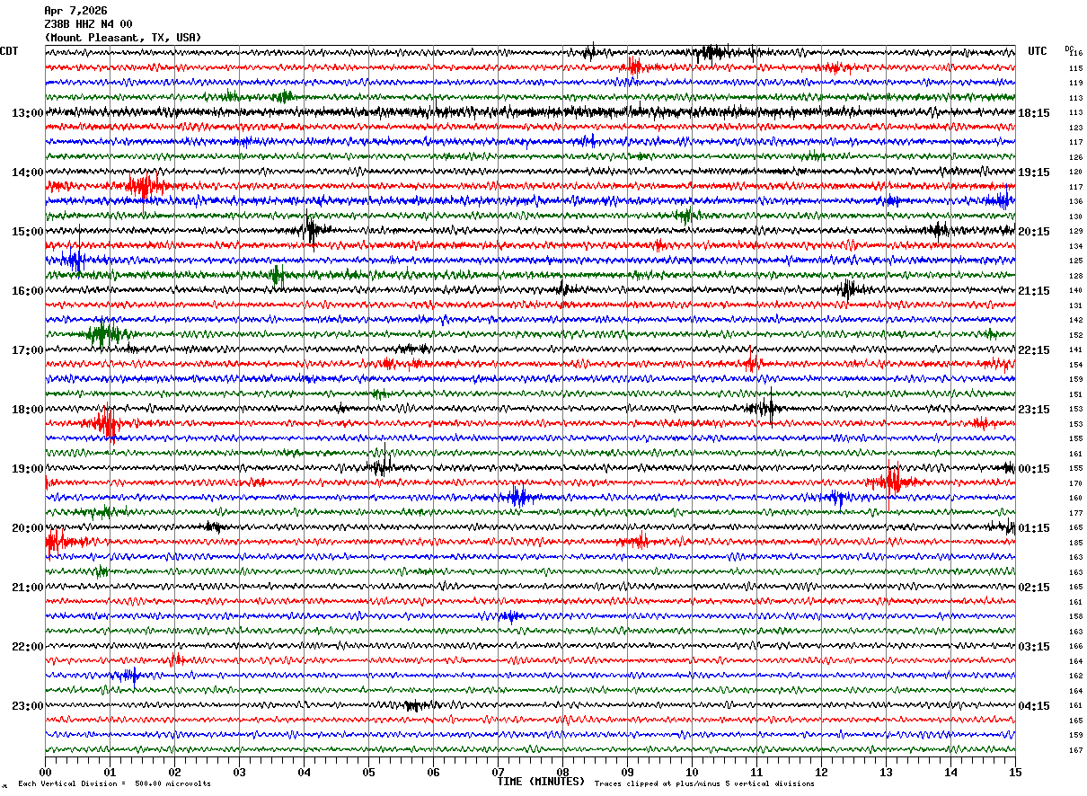Click the DC offset value 134

1075,246
